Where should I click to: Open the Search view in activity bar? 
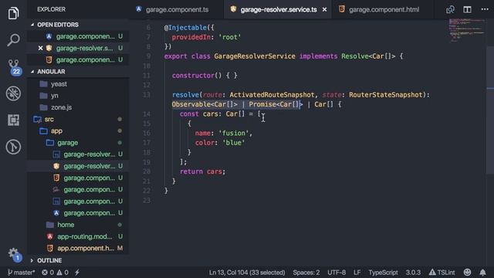(13, 40)
